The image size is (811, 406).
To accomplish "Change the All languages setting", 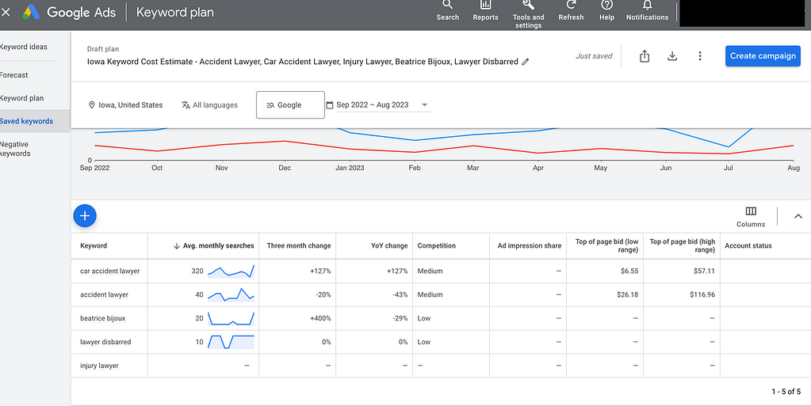I will [x=209, y=104].
